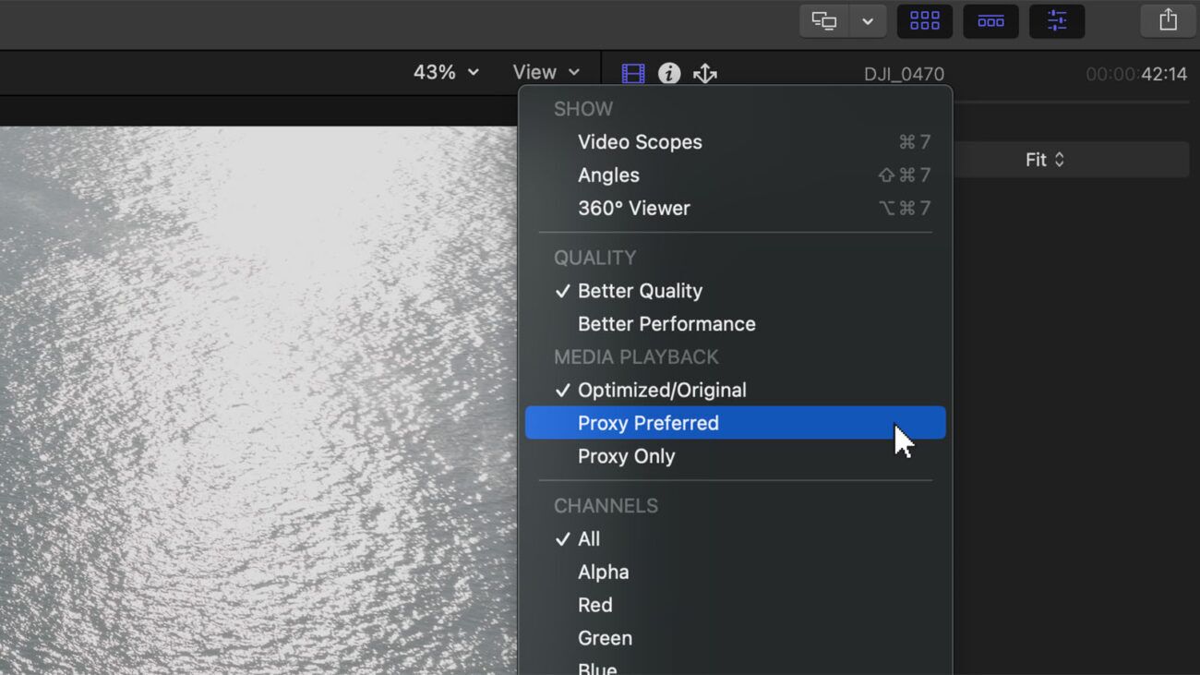
Task: Select Video Scopes from the menu
Action: pos(640,141)
